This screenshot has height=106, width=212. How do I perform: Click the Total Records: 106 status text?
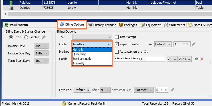[155, 103]
